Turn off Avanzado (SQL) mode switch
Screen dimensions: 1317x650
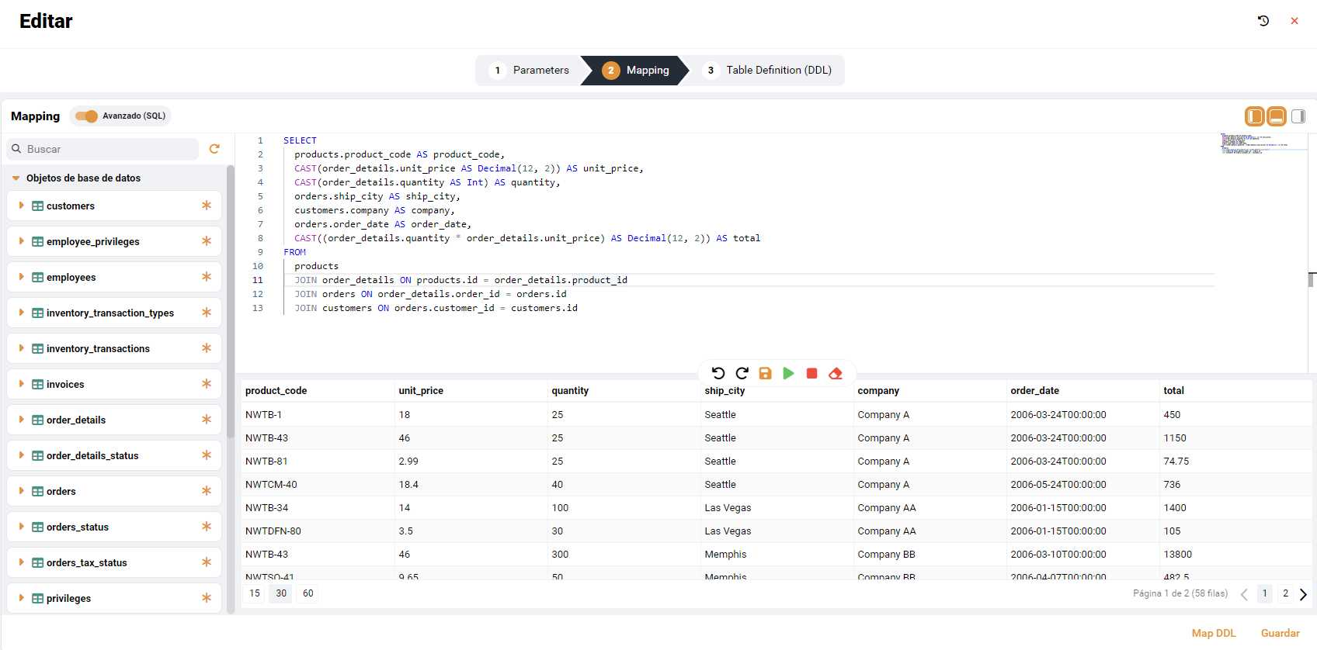[86, 116]
